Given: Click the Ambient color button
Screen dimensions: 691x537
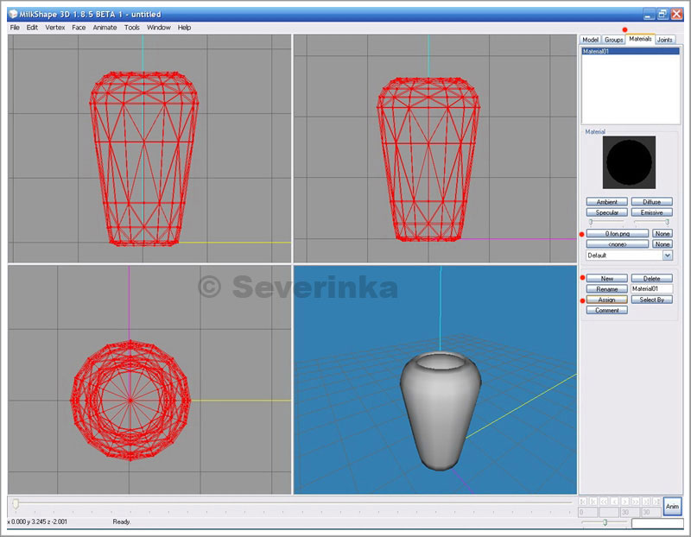Looking at the screenshot, I should pos(606,202).
